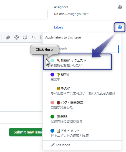Click the Apply labels to this issue header
The width and height of the screenshot is (126, 152).
point(63,37)
